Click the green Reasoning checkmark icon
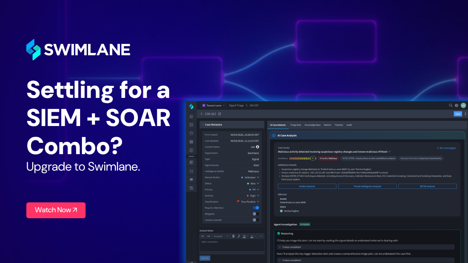 [x=279, y=233]
